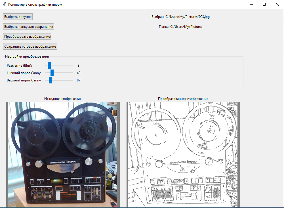Select 'Папка: C:/Users/My/Pictures' label
Image resolution: width=284 pixels, height=208 pixels.
[x=180, y=27]
